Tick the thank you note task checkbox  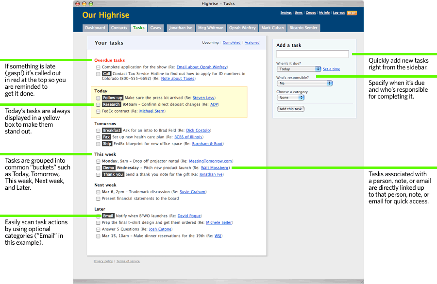(x=98, y=175)
